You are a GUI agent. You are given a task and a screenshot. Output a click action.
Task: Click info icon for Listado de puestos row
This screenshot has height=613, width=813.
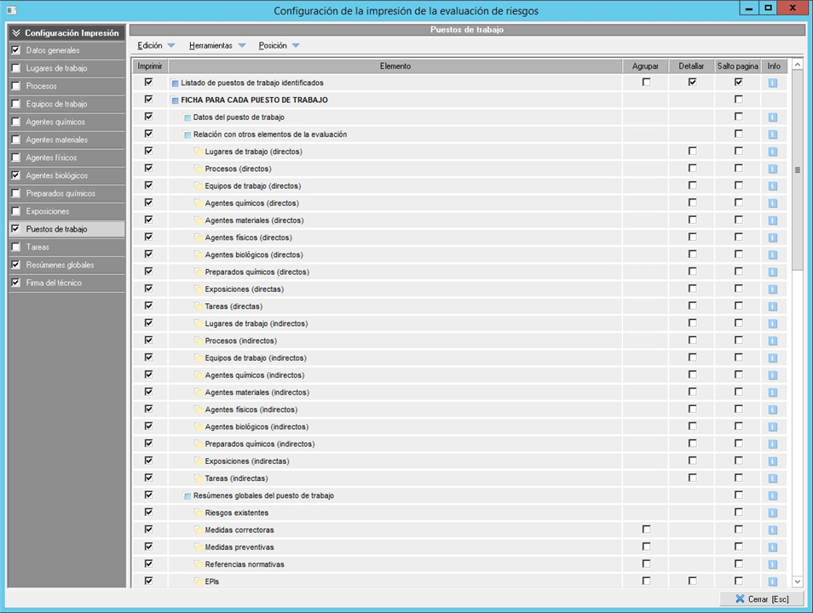[773, 83]
